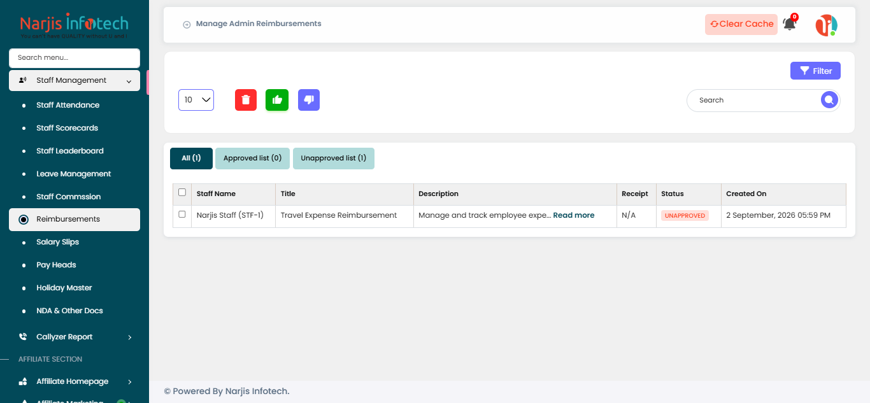
Task: Open the notification bell
Action: click(x=790, y=24)
